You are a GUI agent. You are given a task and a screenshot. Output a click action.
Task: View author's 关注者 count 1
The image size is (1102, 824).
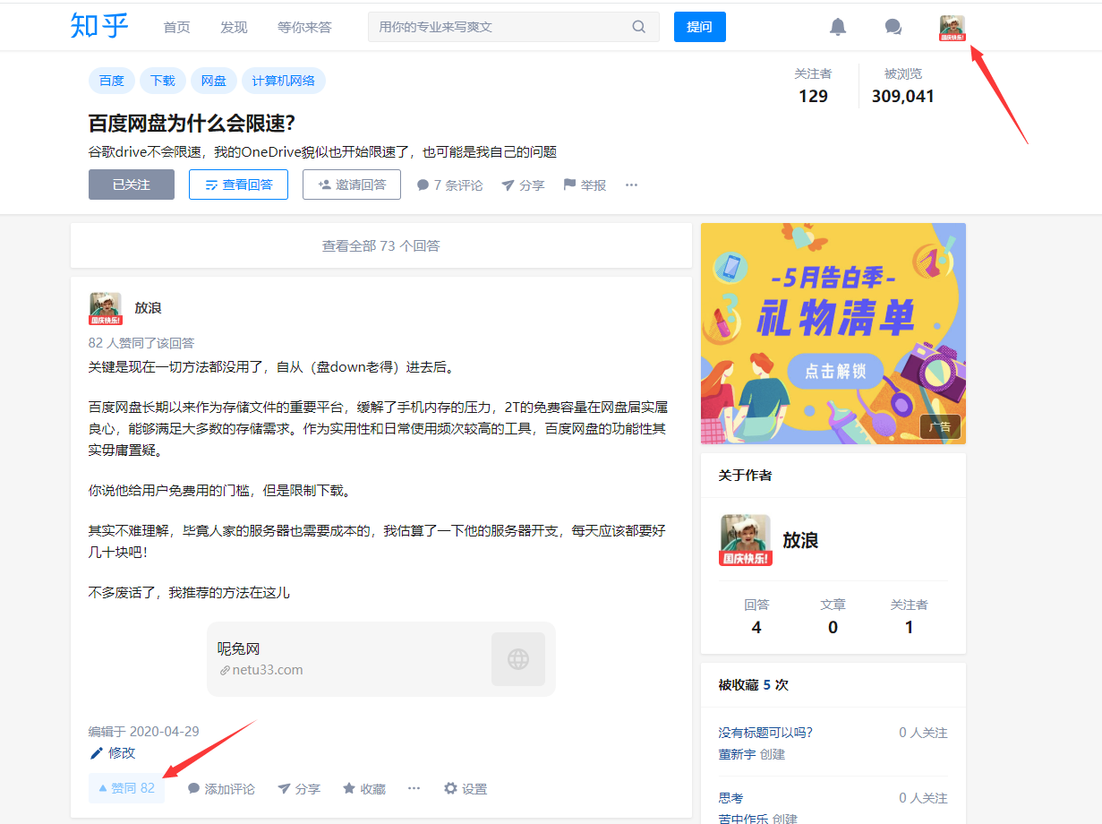(x=909, y=616)
